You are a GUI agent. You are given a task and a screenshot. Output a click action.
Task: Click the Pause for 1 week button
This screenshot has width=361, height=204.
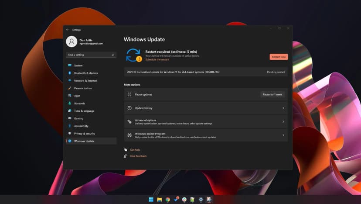[272, 94]
